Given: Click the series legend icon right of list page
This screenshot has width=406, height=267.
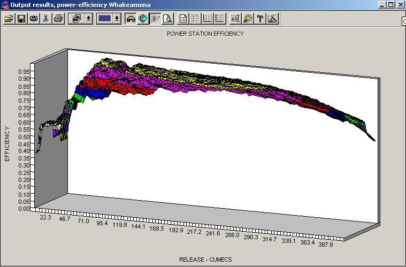Looking at the screenshot, I should point(195,19).
